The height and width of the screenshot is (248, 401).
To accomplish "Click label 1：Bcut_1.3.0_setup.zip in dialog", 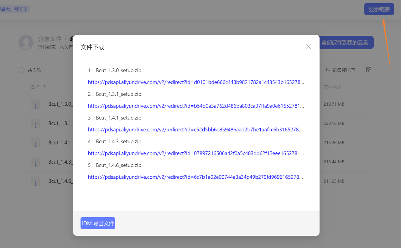I will [x=115, y=70].
